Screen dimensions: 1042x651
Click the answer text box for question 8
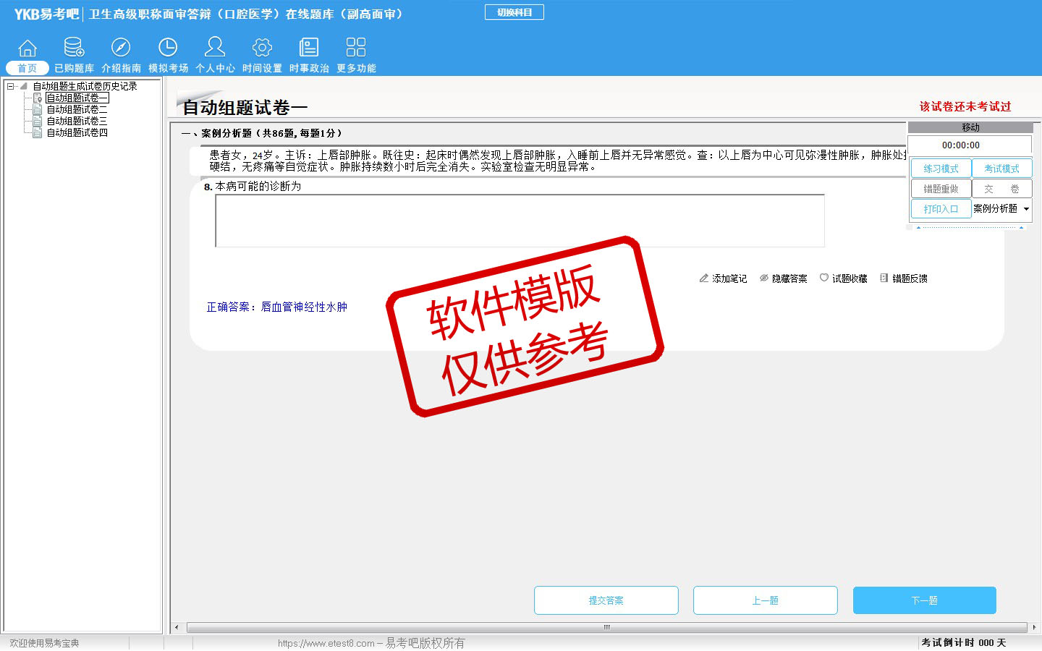click(x=520, y=221)
